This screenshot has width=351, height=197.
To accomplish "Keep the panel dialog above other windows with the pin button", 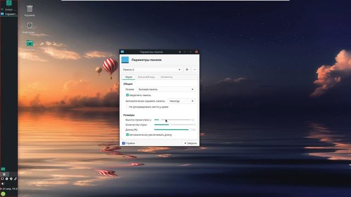I will 180,52.
